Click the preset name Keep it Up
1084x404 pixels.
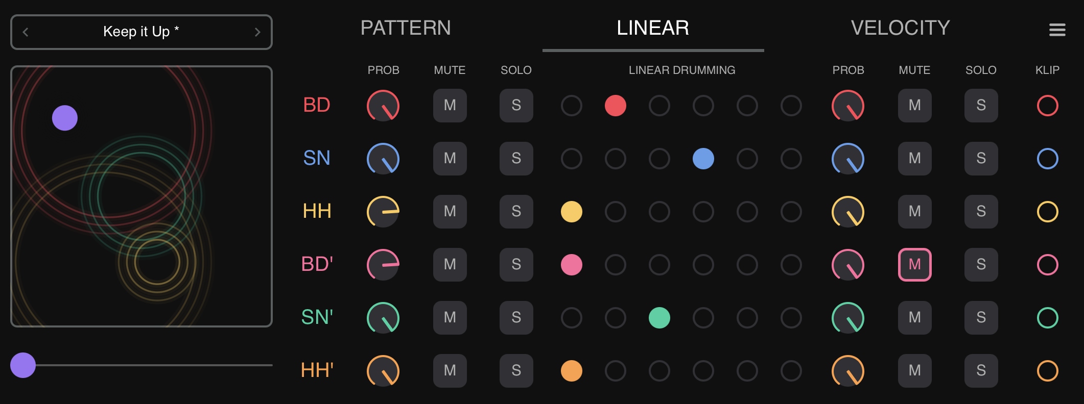coord(141,32)
